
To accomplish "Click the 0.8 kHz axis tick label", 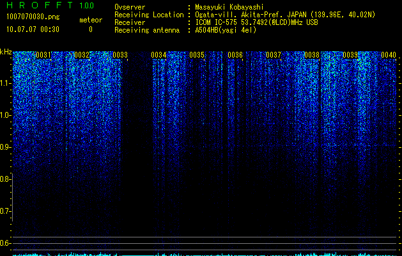I will pyautogui.click(x=5, y=179).
